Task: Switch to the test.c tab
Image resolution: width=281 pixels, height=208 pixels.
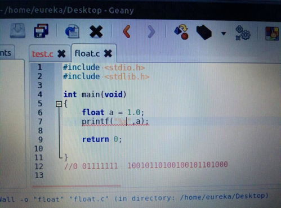Action: [42, 54]
